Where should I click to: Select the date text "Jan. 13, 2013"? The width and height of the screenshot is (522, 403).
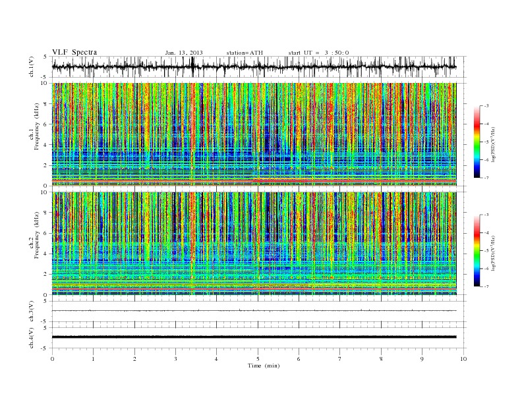click(184, 53)
